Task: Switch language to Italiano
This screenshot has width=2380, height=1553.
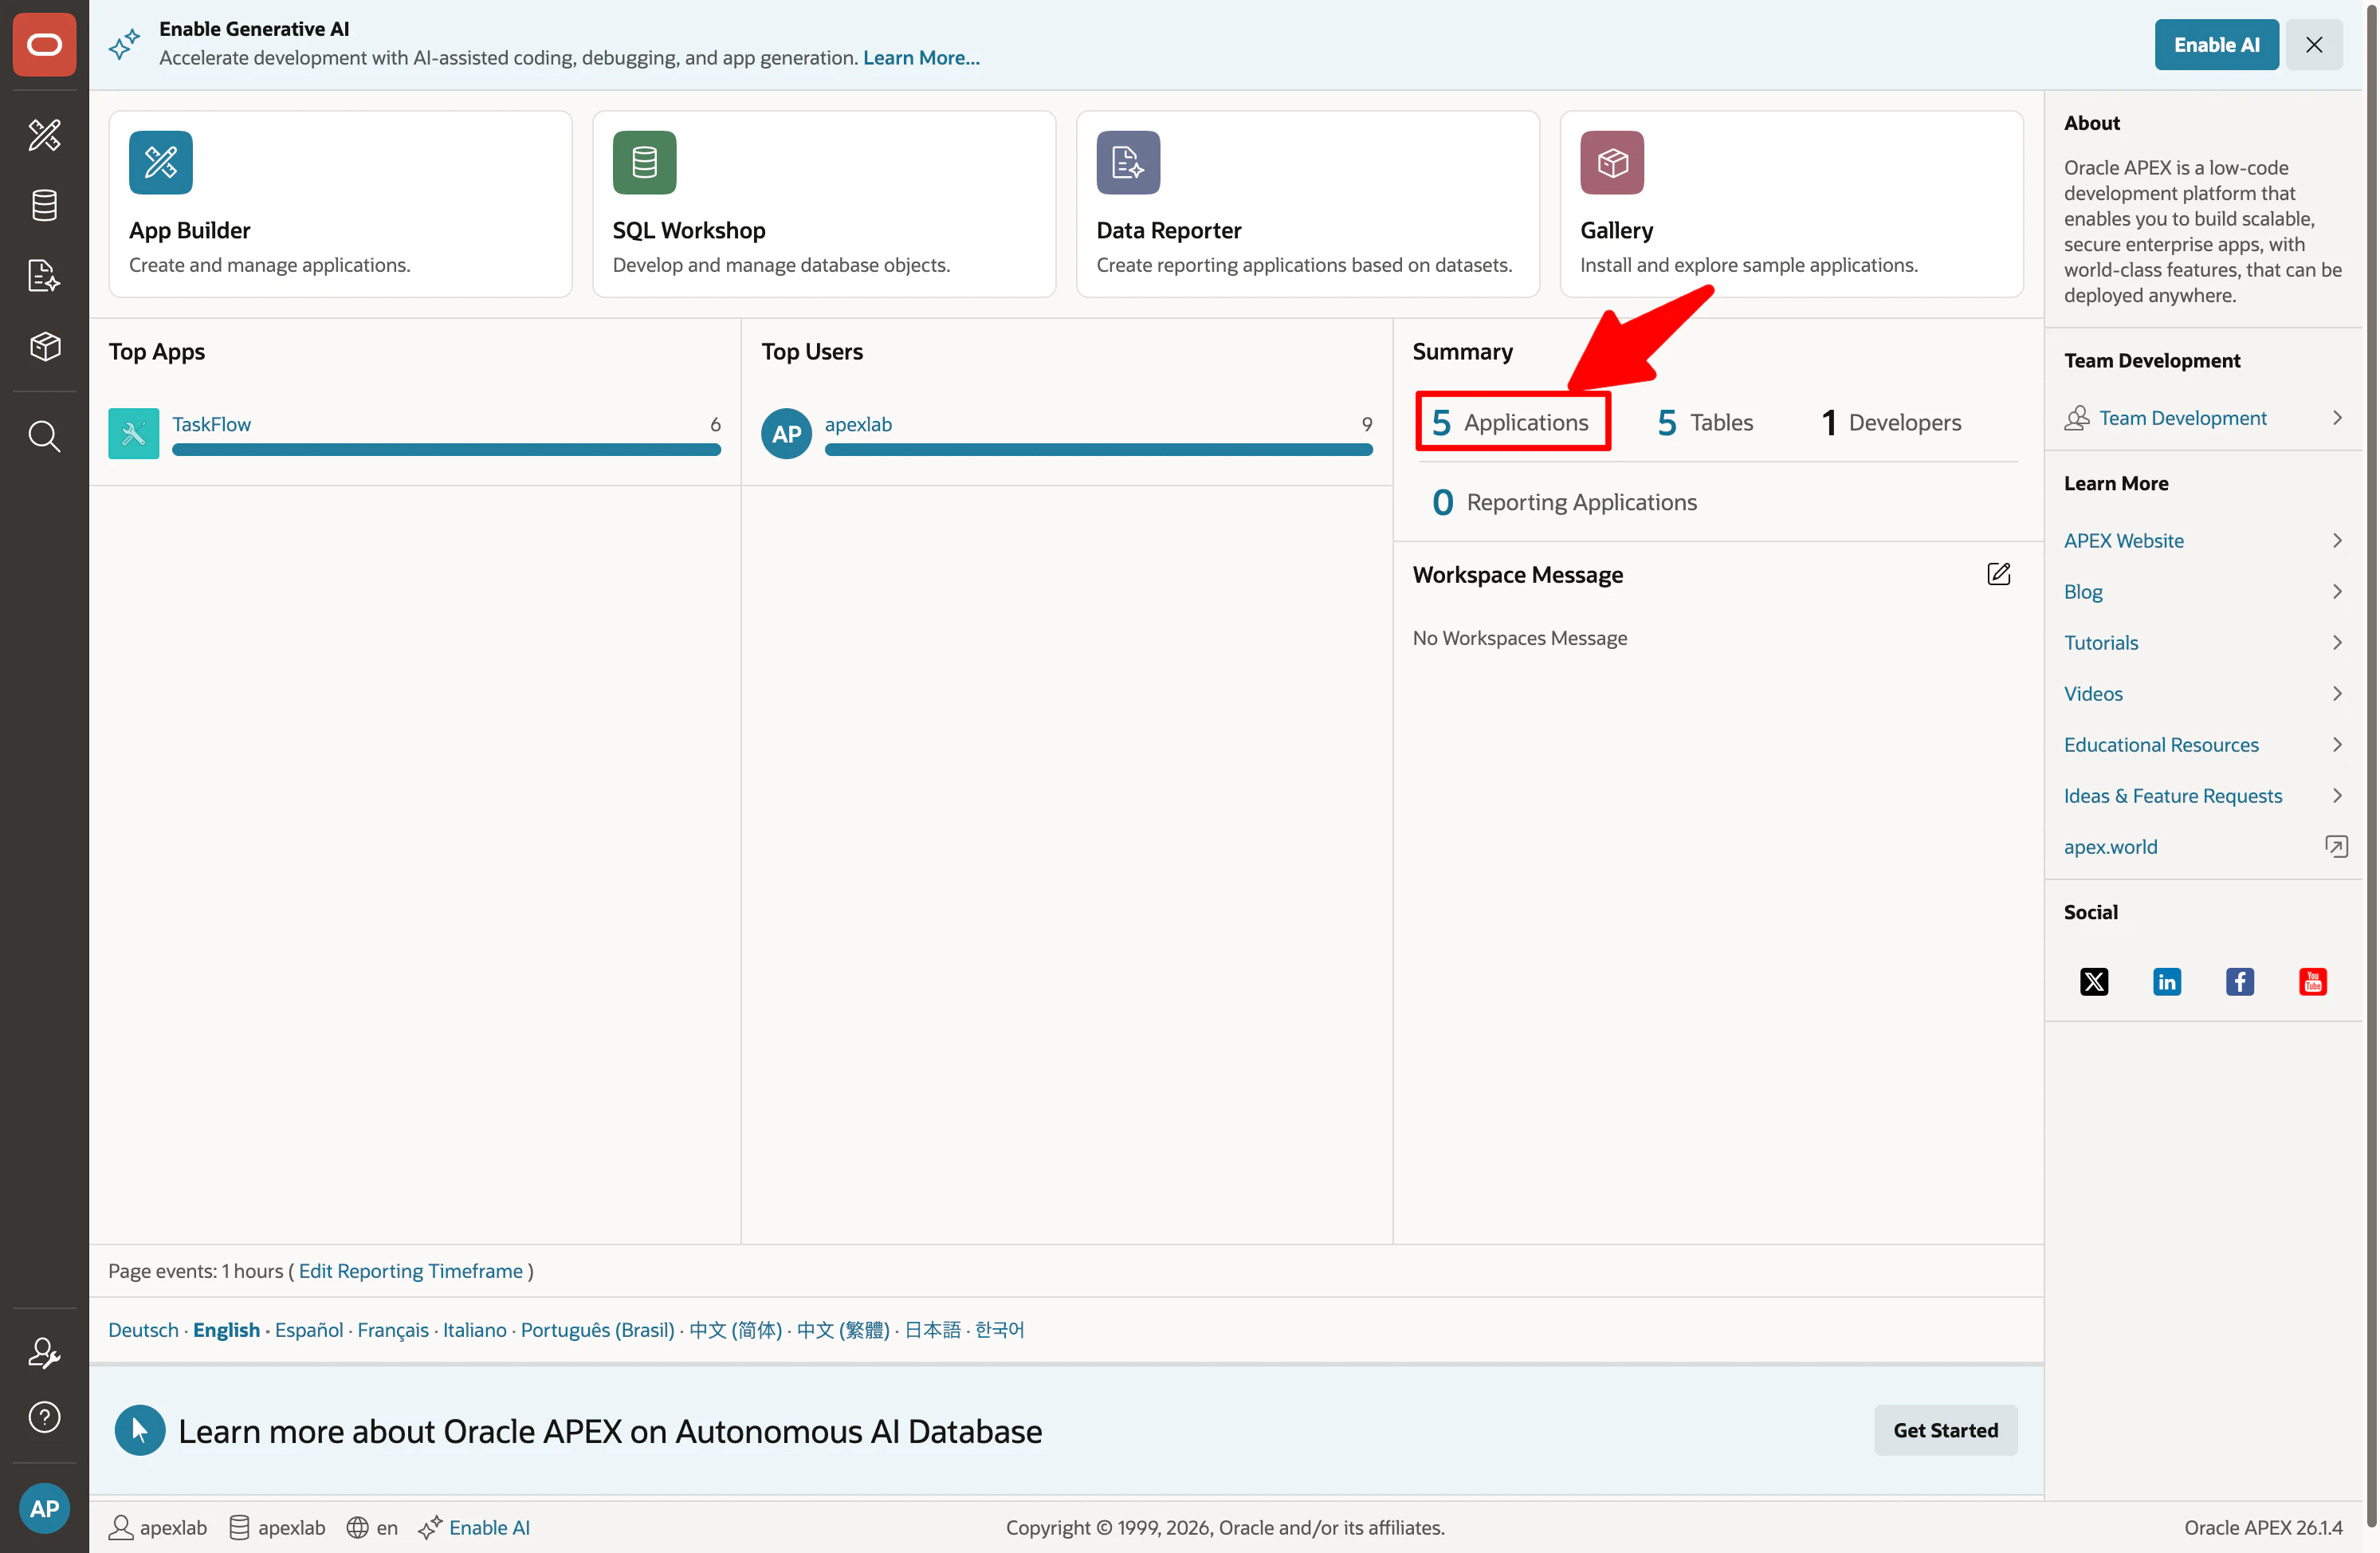Action: [x=475, y=1329]
